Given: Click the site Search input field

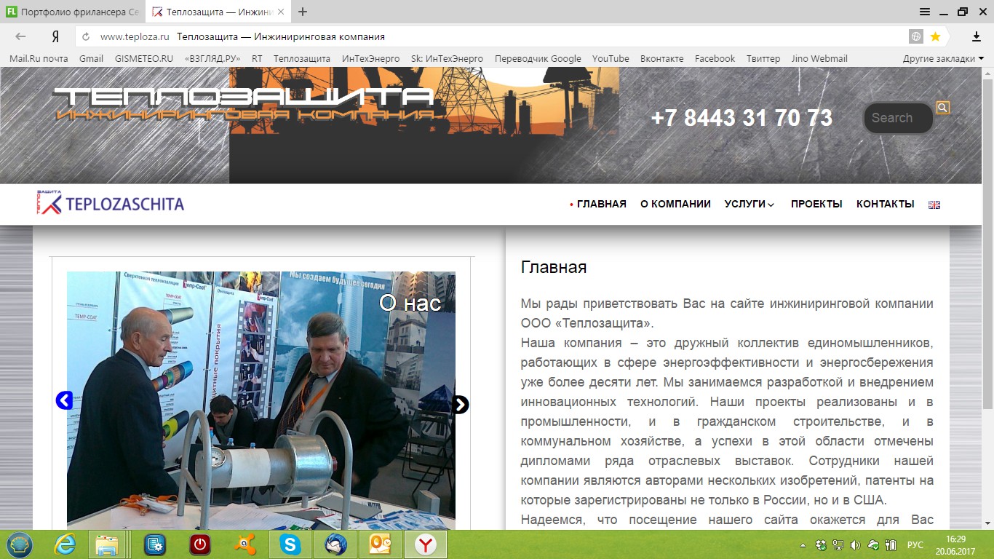Looking at the screenshot, I should (898, 118).
